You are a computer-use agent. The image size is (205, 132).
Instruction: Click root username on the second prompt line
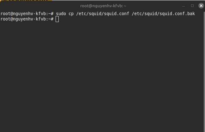click(x=6, y=19)
